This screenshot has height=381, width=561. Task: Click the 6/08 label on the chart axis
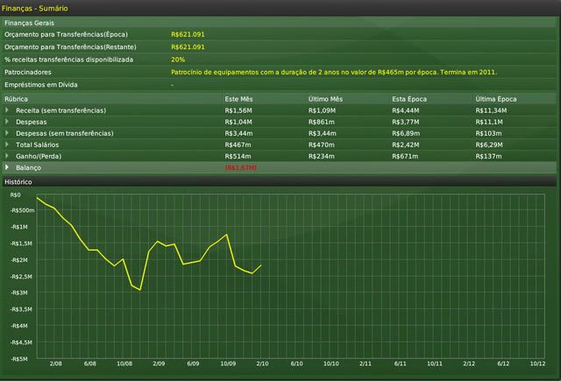tap(89, 363)
